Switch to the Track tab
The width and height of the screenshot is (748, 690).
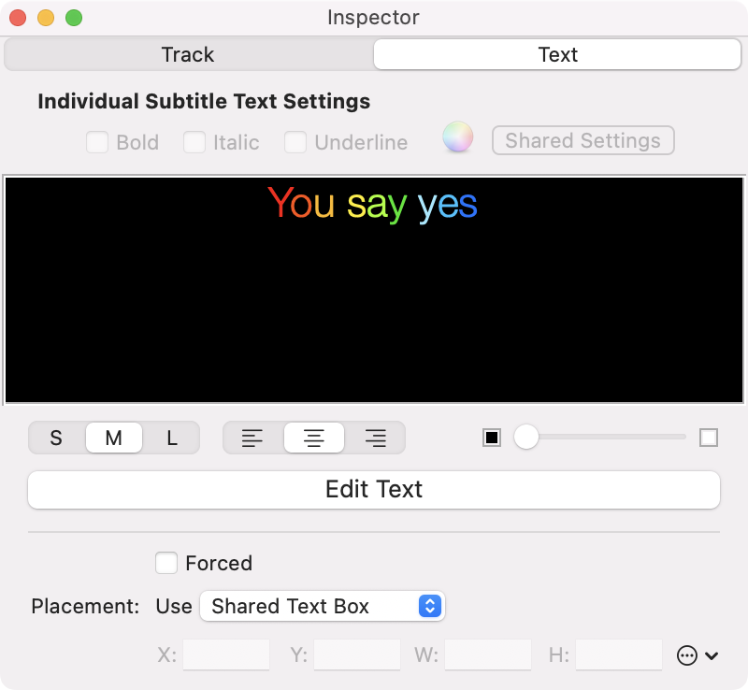(188, 54)
